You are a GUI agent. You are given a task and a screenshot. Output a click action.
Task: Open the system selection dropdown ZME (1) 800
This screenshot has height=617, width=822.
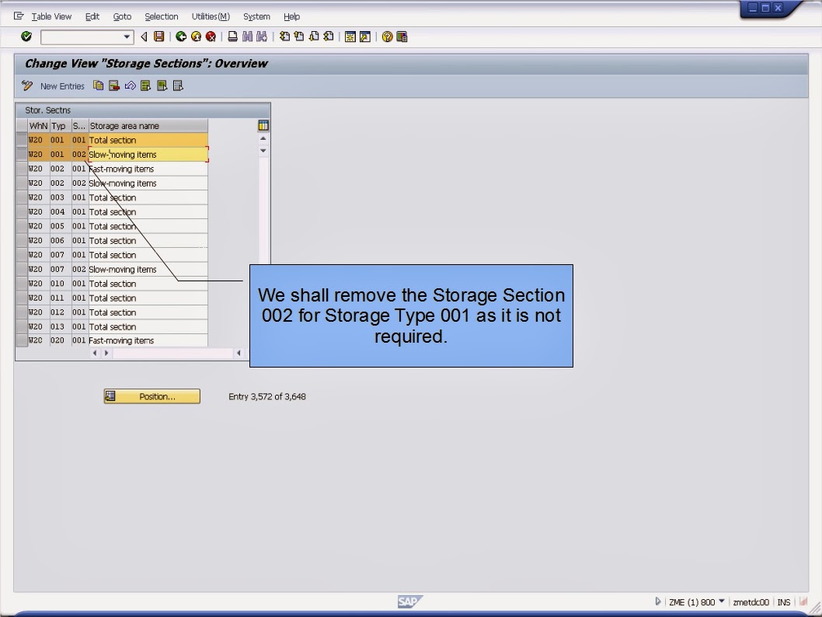click(695, 601)
